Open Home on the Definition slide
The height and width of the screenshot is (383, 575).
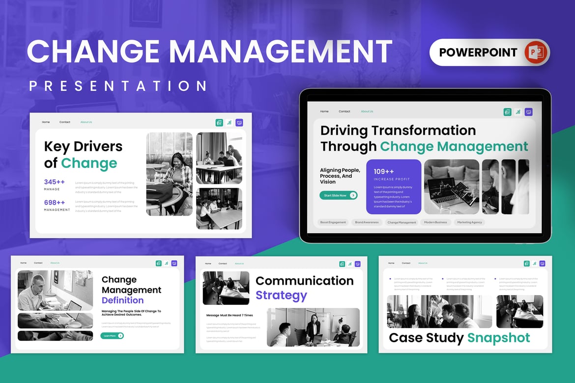[24, 263]
